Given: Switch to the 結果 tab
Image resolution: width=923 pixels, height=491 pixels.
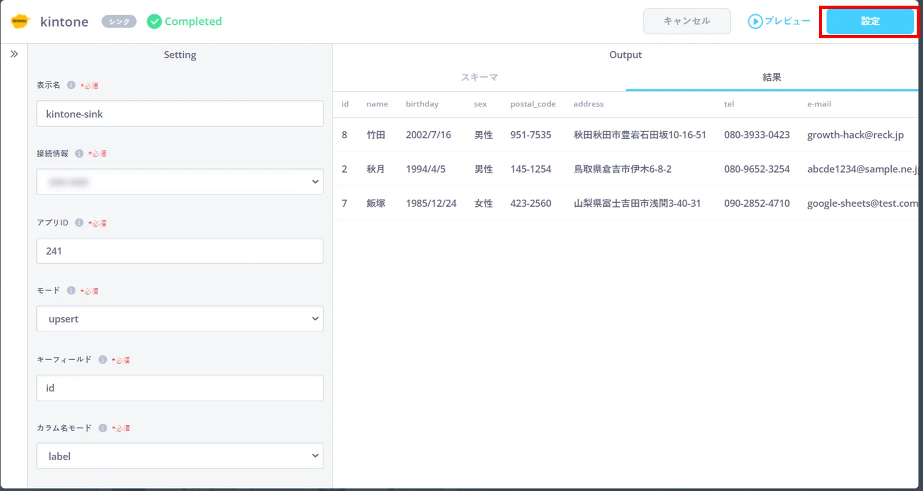Looking at the screenshot, I should click(x=771, y=78).
